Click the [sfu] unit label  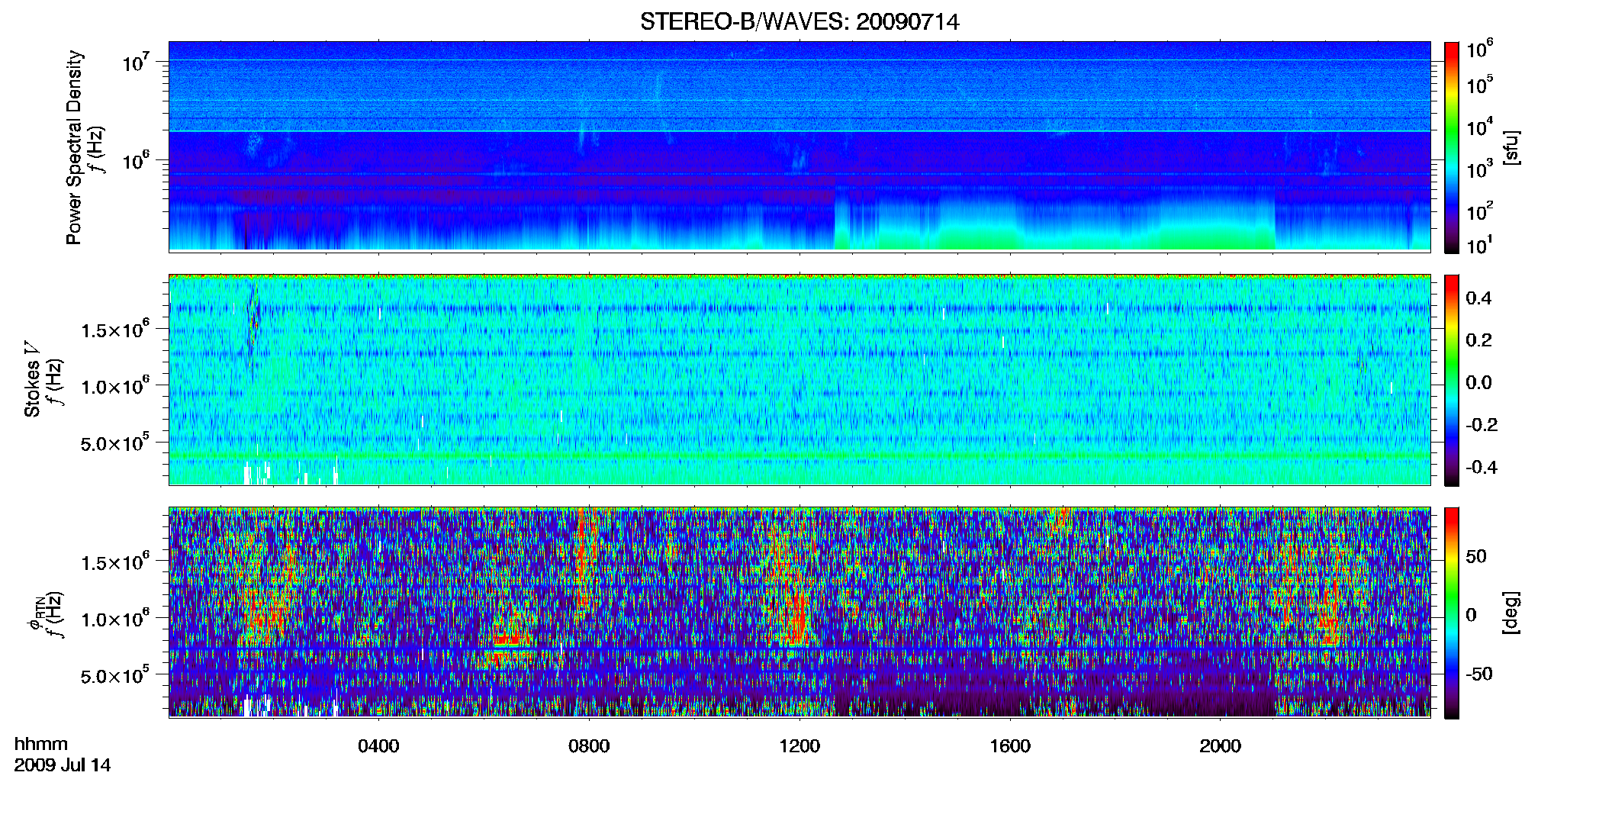click(x=1512, y=147)
